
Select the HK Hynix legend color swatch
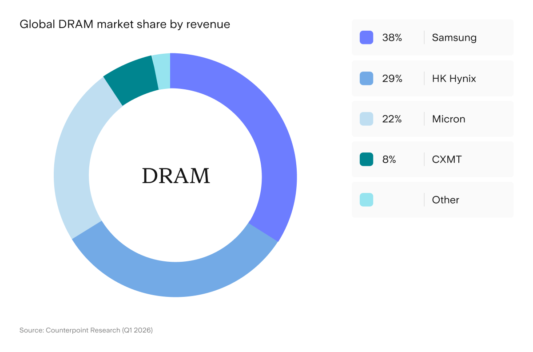click(x=366, y=78)
